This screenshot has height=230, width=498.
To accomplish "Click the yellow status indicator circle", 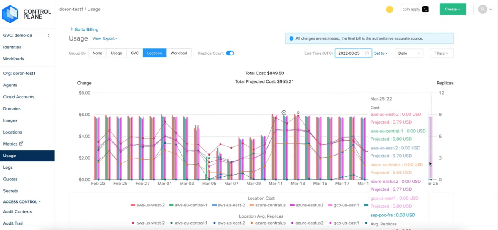I will click(x=389, y=10).
